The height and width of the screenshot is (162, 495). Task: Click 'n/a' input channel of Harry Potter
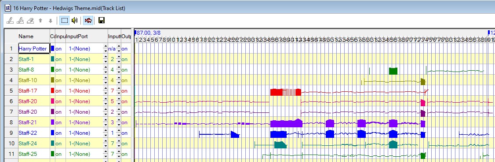click(x=112, y=49)
